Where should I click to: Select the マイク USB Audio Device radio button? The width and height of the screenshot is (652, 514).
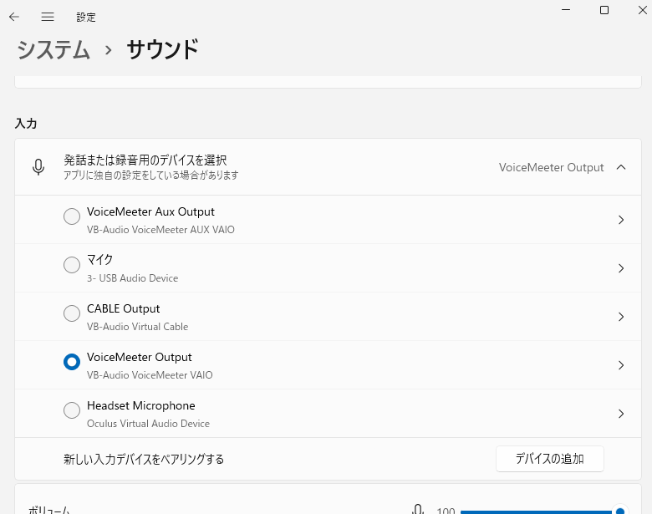[x=72, y=265]
